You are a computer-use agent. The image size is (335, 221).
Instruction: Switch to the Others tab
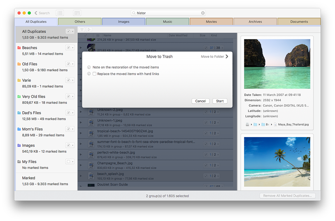[80, 22]
